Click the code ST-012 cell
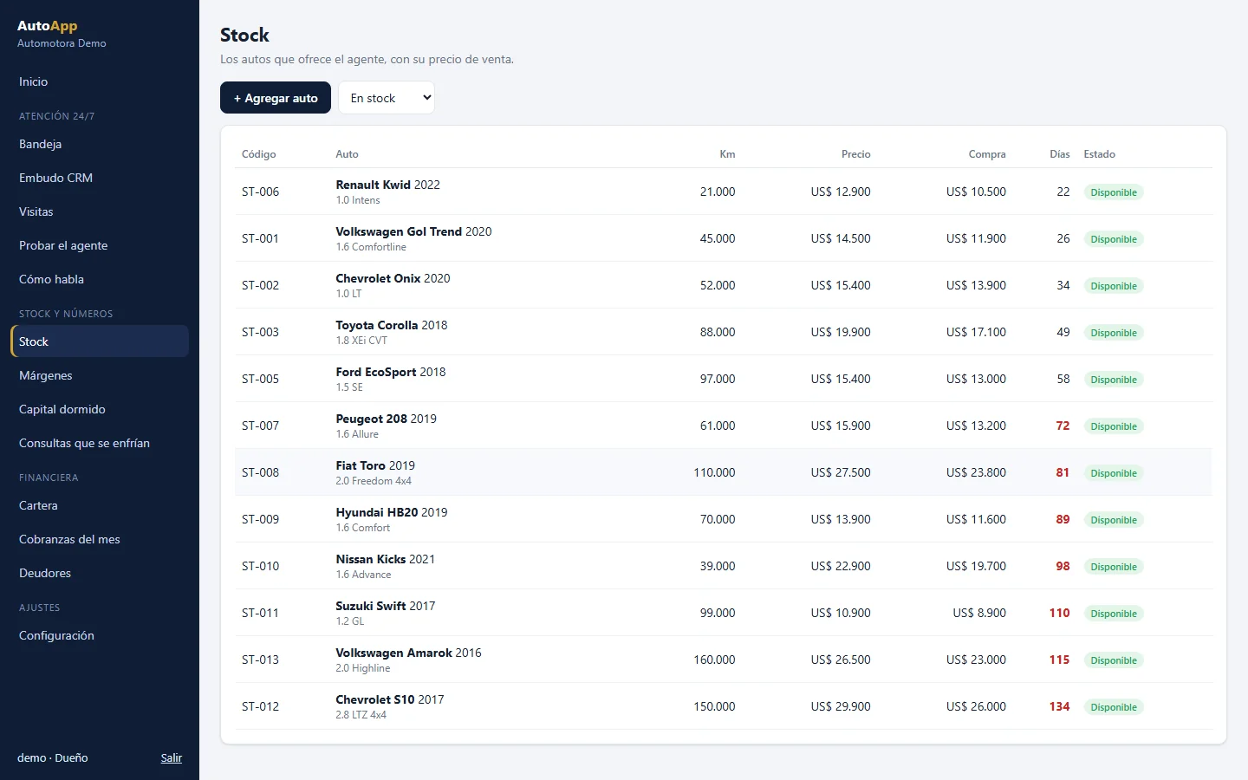The width and height of the screenshot is (1248, 780). tap(260, 706)
